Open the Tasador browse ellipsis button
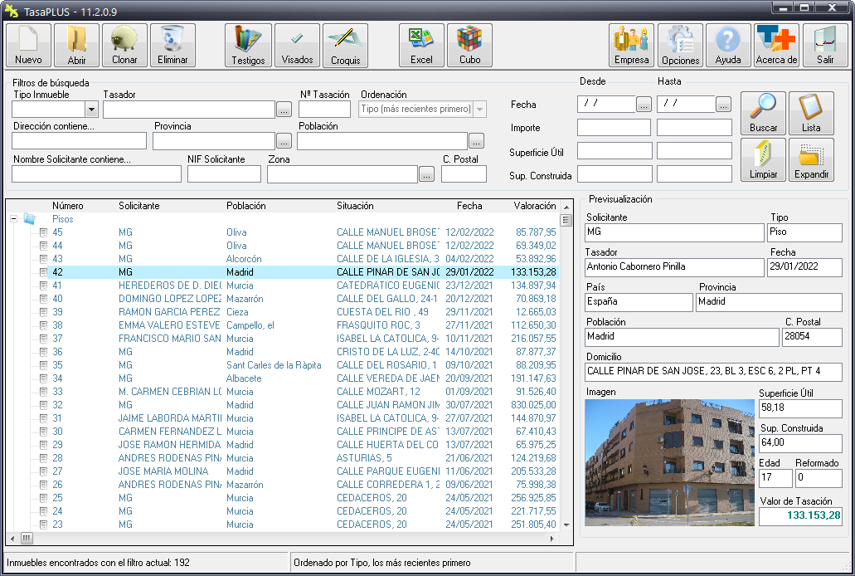The width and height of the screenshot is (855, 576). tap(284, 110)
